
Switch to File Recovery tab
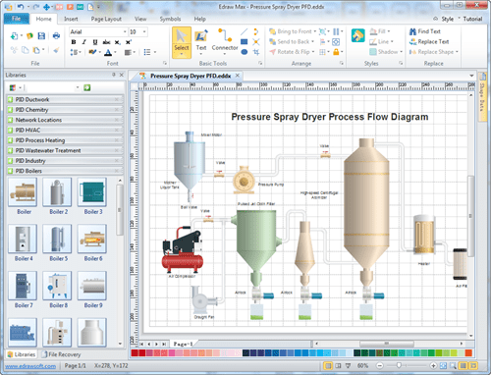tap(61, 354)
